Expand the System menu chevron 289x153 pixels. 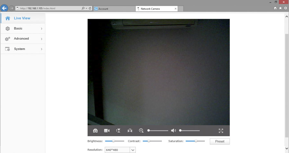[x=41, y=49]
